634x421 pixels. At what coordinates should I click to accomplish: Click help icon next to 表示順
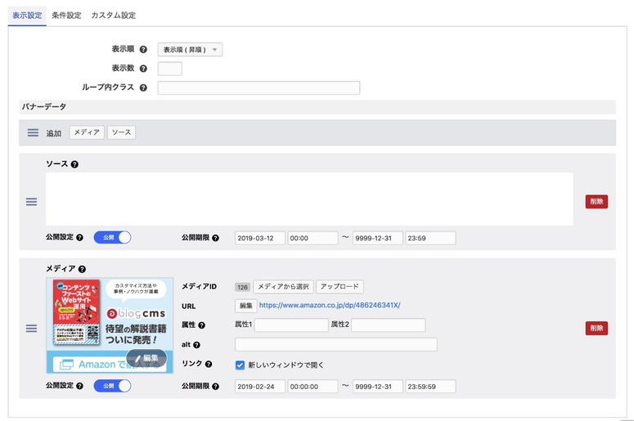143,50
